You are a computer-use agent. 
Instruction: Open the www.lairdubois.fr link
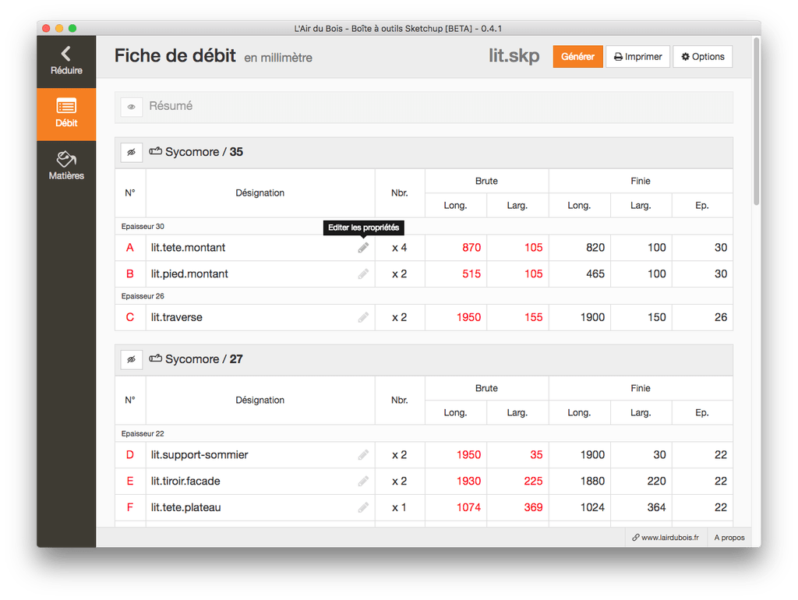(x=666, y=538)
